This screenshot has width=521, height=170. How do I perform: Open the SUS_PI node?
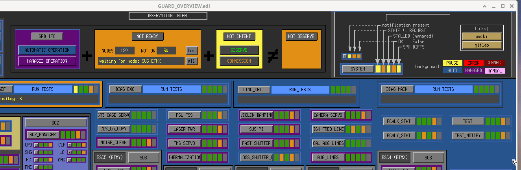(x=257, y=129)
